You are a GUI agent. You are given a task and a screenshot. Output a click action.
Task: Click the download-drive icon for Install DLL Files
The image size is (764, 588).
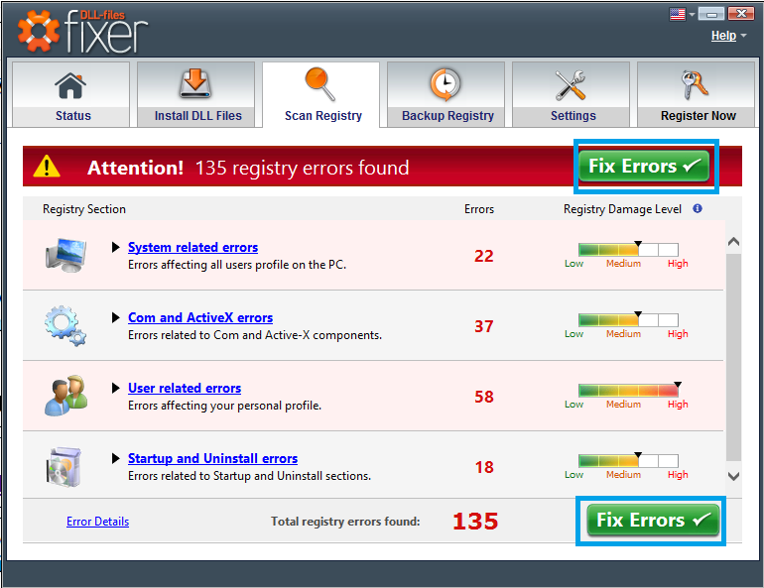tap(194, 83)
